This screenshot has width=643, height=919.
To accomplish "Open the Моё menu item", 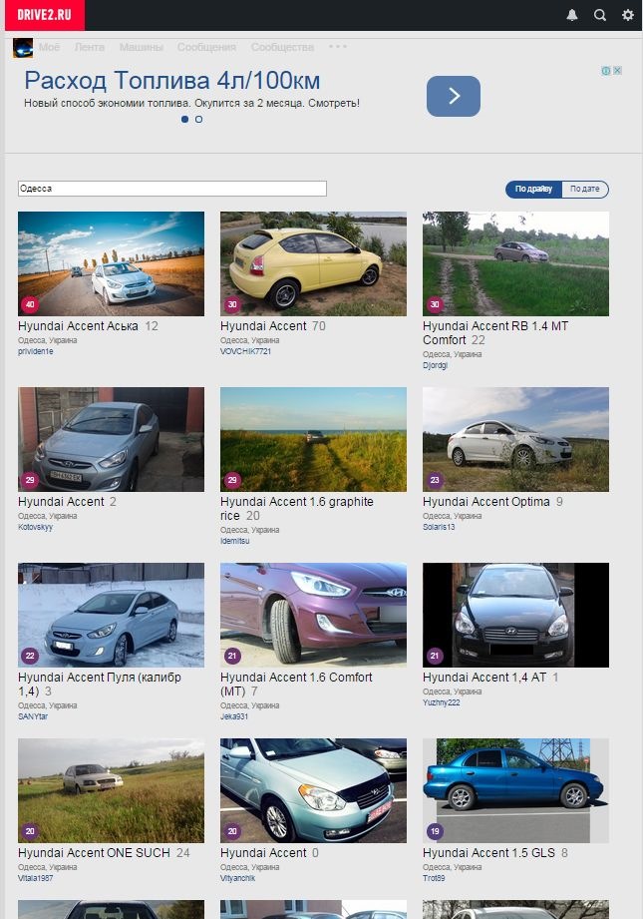I will pyautogui.click(x=49, y=47).
